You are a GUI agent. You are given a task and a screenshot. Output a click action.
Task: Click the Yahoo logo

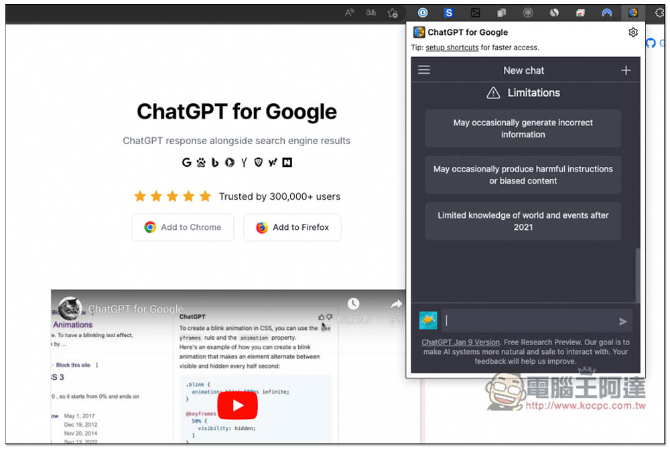click(273, 162)
